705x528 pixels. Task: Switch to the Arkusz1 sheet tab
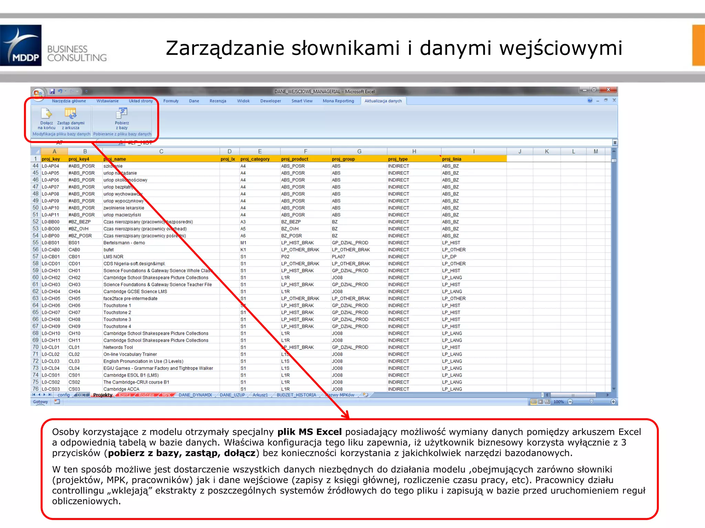(x=260, y=395)
